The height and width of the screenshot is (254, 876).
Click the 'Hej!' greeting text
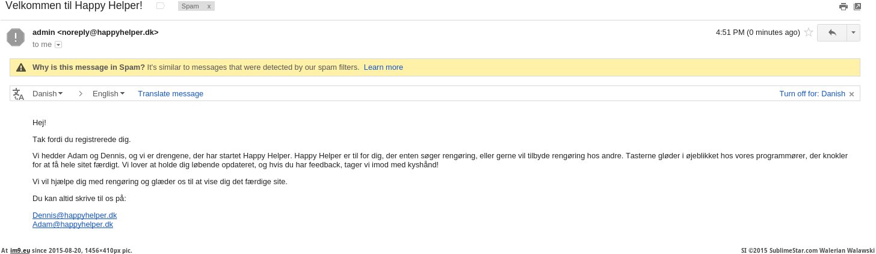pyautogui.click(x=39, y=123)
